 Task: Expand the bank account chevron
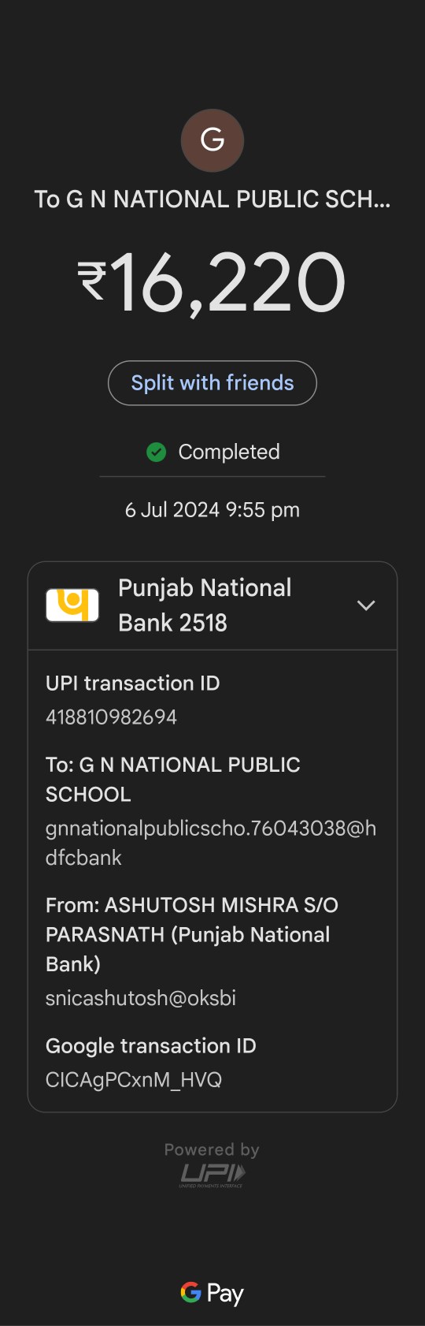[x=366, y=605]
